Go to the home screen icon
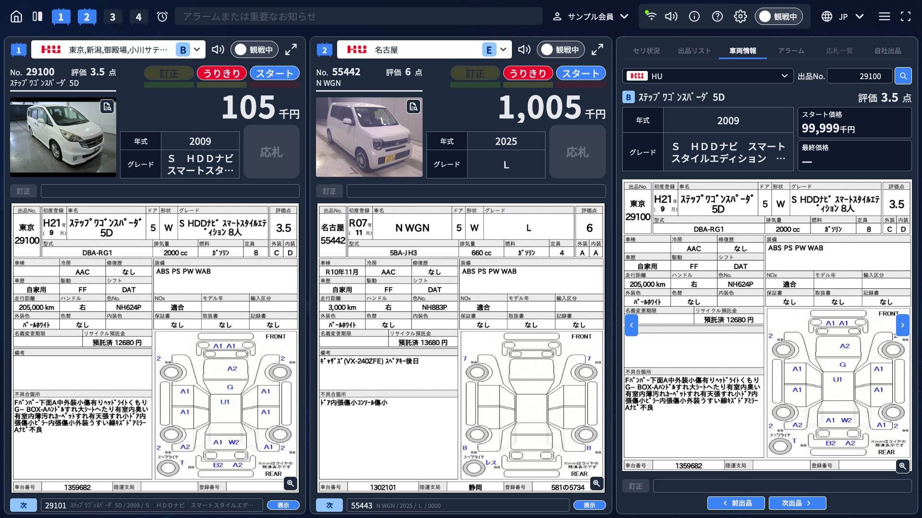 (16, 17)
